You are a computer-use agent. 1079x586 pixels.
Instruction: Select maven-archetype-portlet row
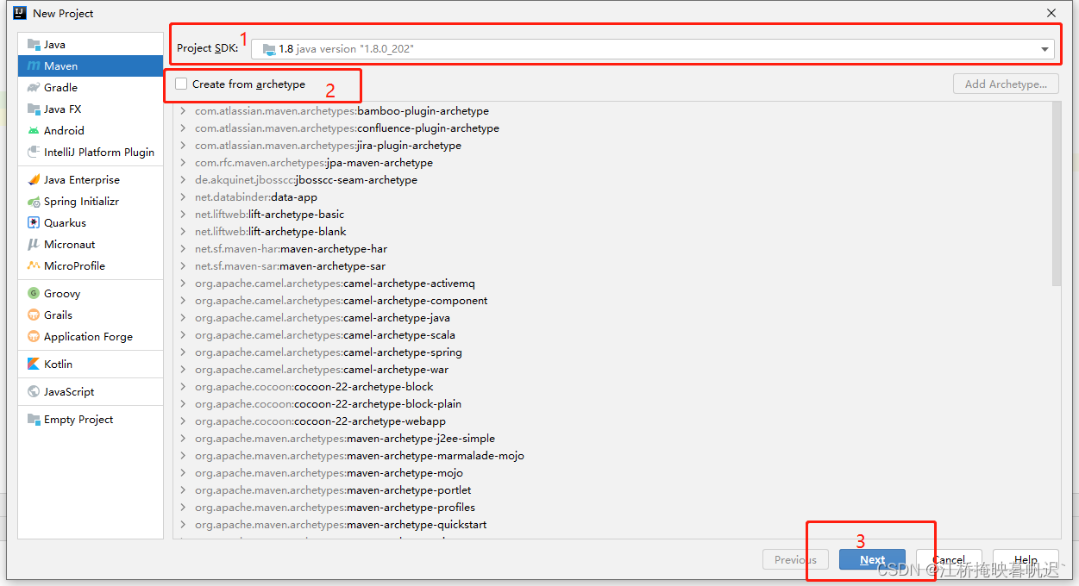click(x=612, y=490)
